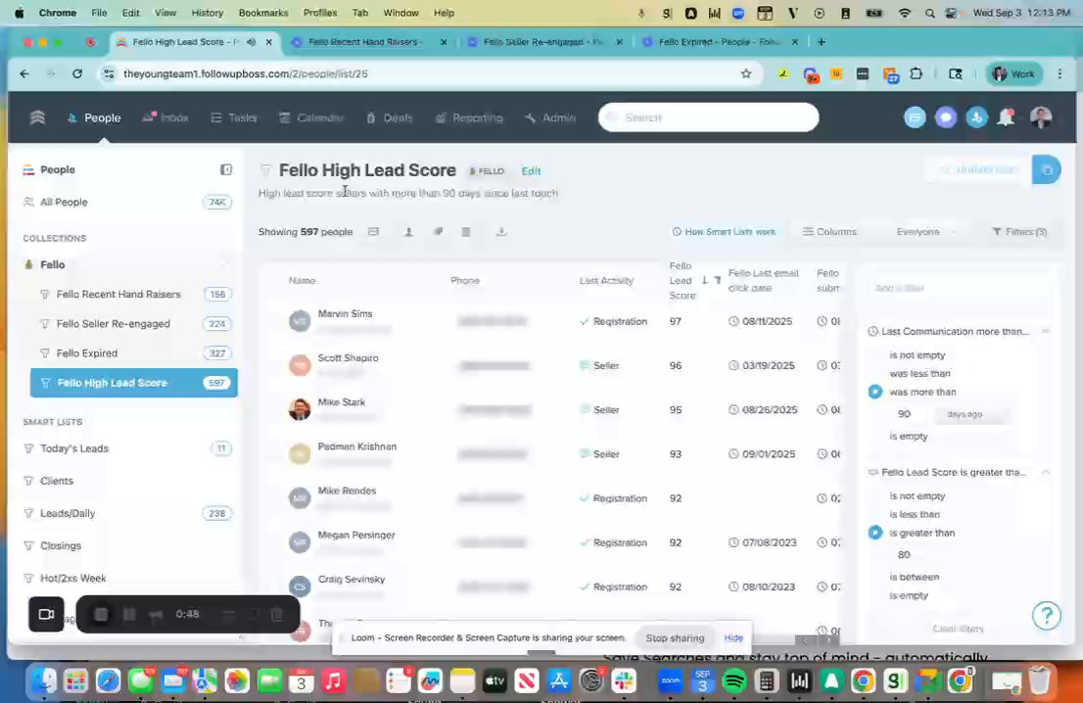The height and width of the screenshot is (703, 1083).
Task: Click the assign person icon in list toolbar
Action: (x=408, y=232)
